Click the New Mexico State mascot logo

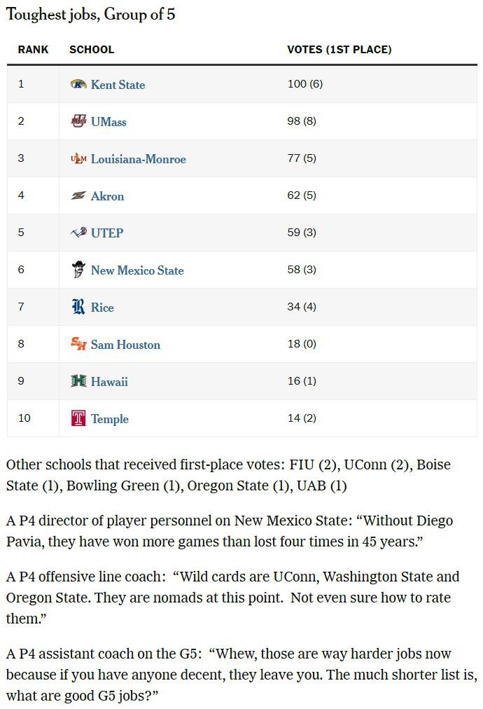point(78,270)
